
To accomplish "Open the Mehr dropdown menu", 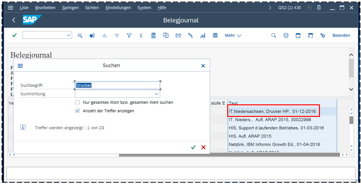I will [233, 35].
